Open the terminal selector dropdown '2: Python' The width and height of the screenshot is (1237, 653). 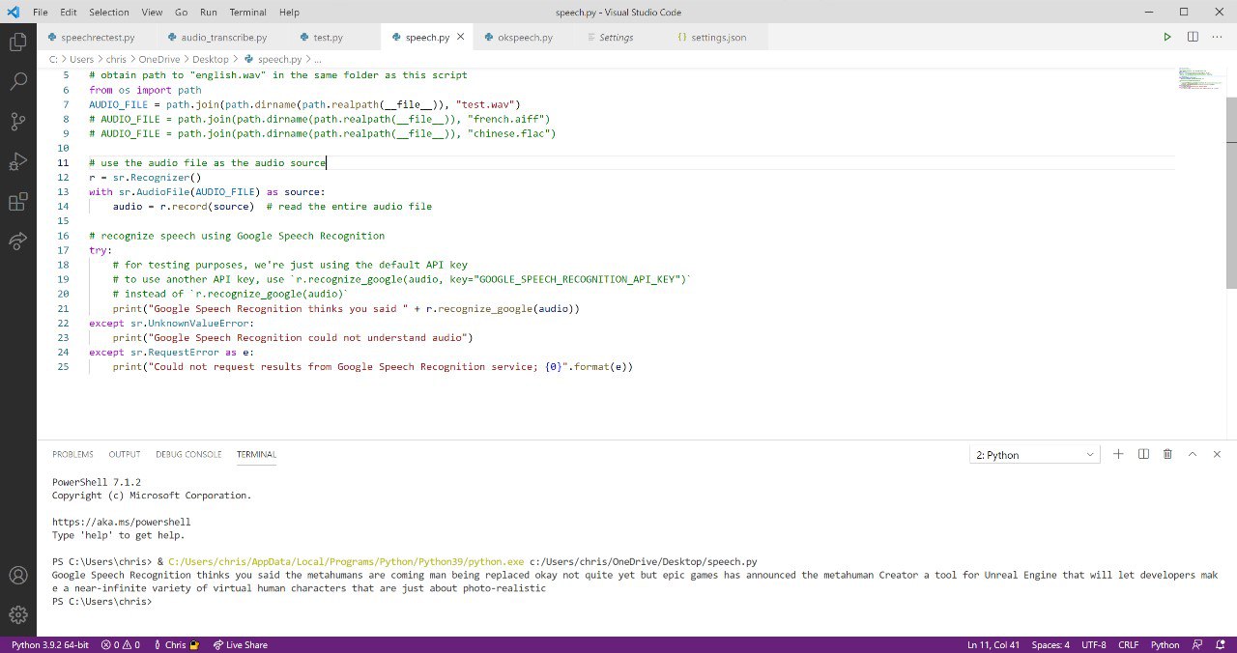(x=1035, y=455)
